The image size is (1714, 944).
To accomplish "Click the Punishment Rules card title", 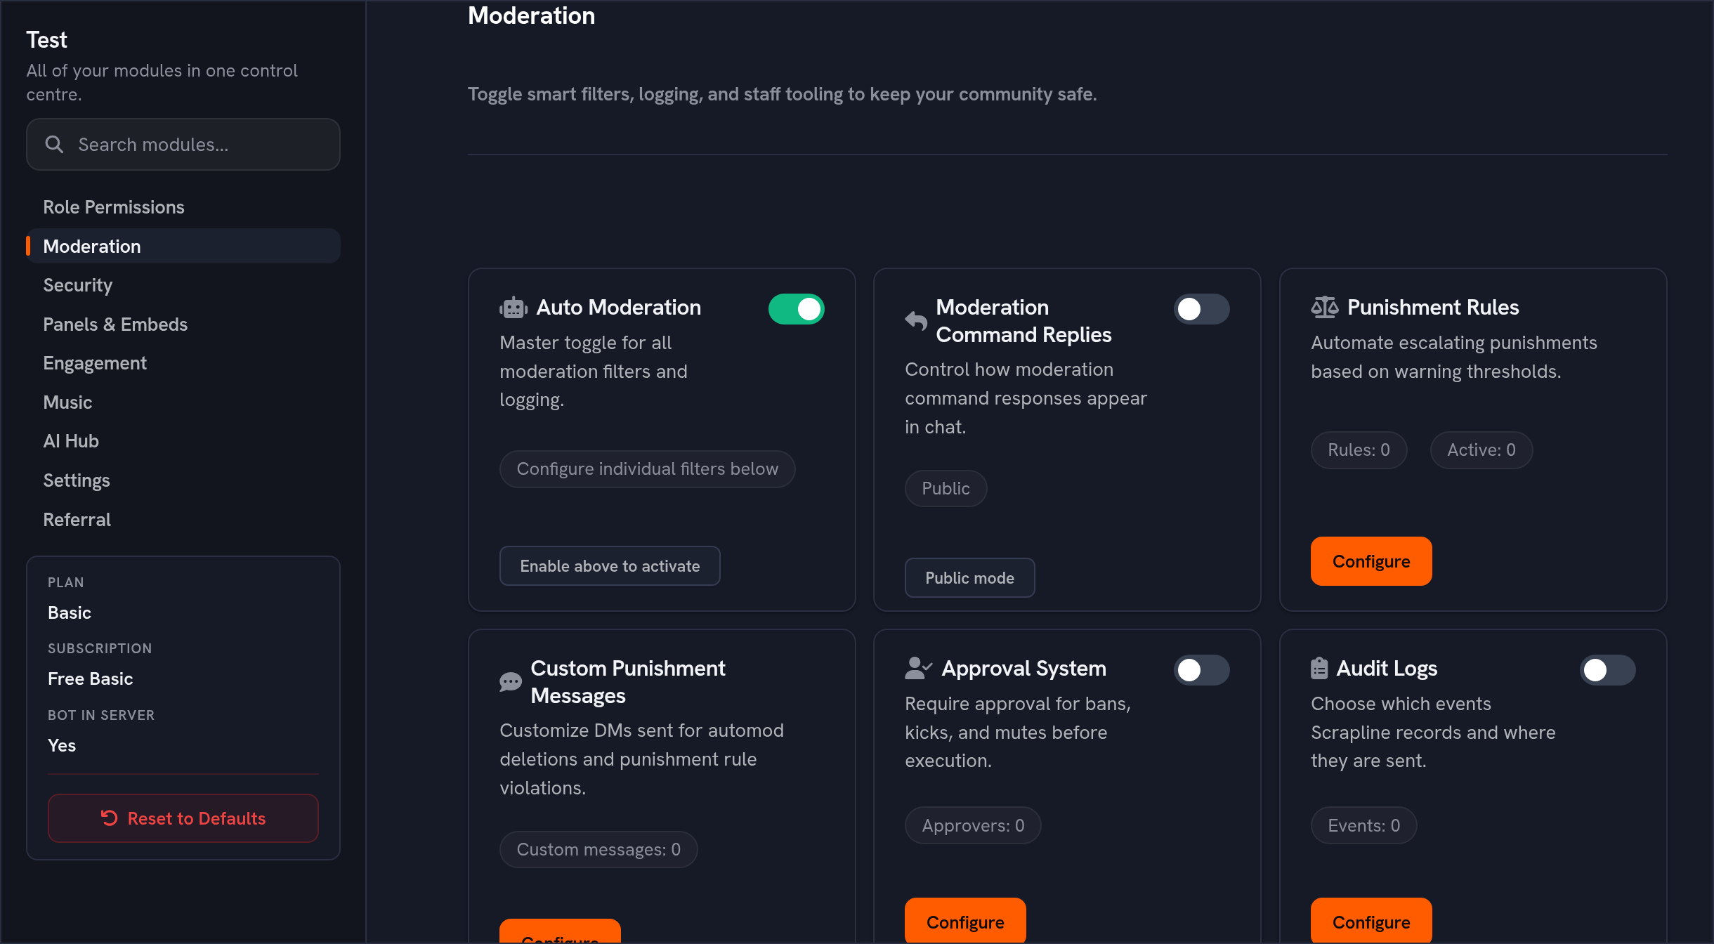I will point(1433,308).
